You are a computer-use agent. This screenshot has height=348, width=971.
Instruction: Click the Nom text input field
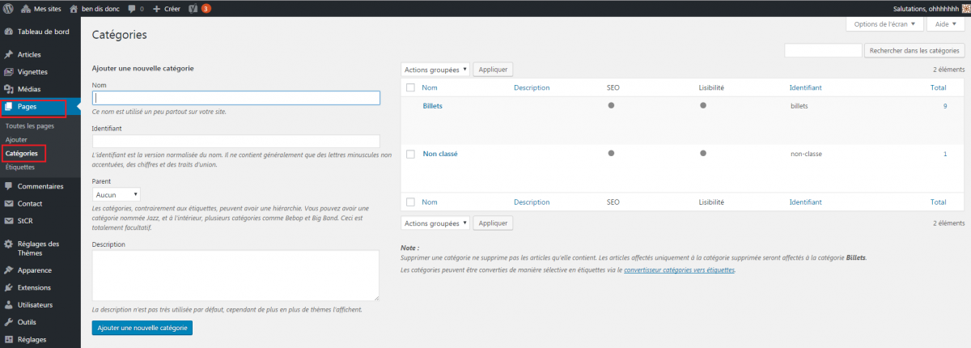tap(236, 98)
